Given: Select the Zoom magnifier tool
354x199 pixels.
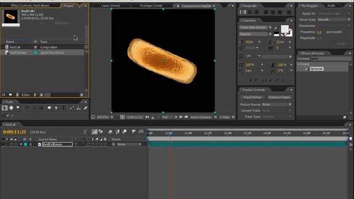Looking at the screenshot, I should (18, 108).
